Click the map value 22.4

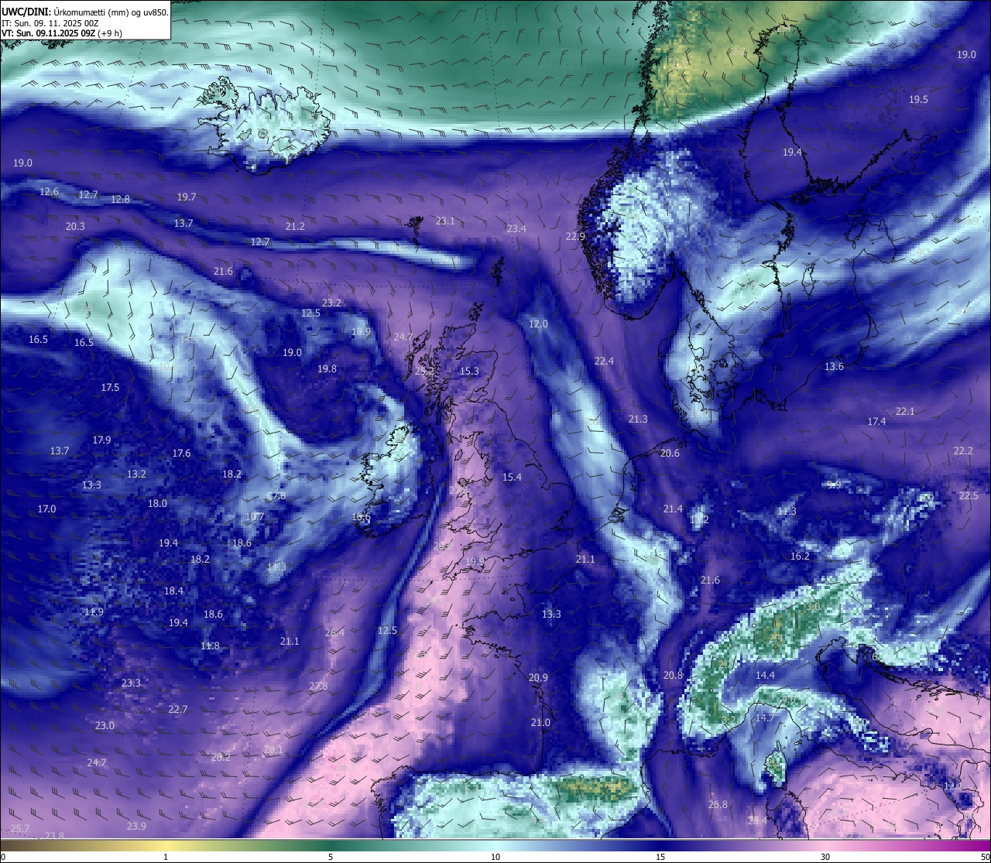tap(604, 361)
